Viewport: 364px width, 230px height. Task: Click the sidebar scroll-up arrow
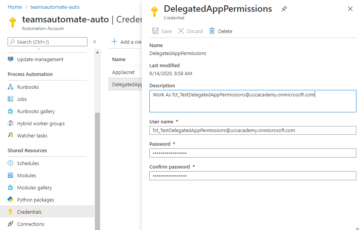[x=98, y=53]
